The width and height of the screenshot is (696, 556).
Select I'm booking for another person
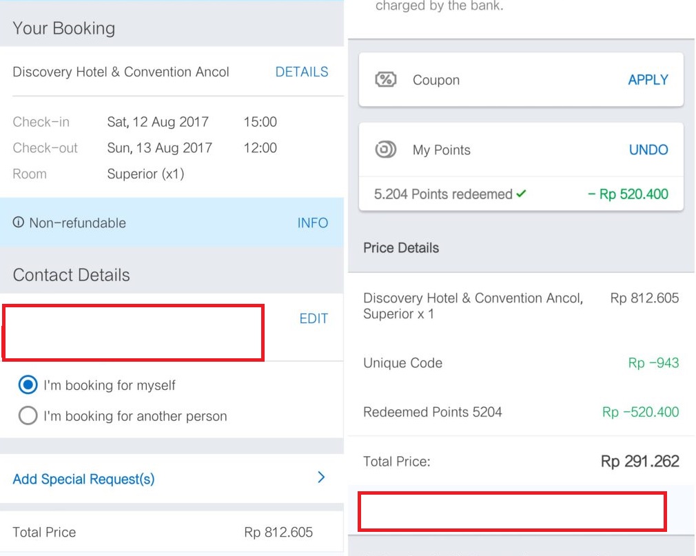tap(28, 415)
